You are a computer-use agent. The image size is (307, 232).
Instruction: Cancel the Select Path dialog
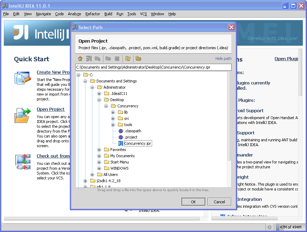pos(219,202)
